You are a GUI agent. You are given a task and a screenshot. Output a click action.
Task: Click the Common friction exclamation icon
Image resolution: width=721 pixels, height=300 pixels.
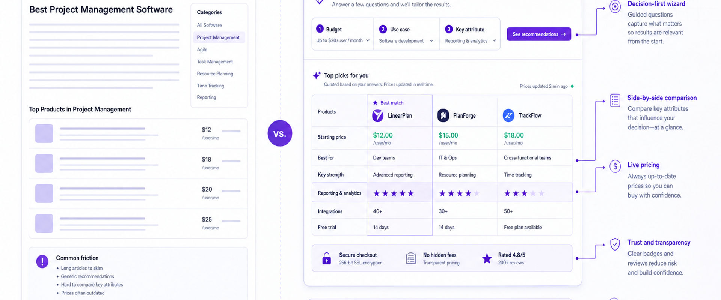click(42, 261)
